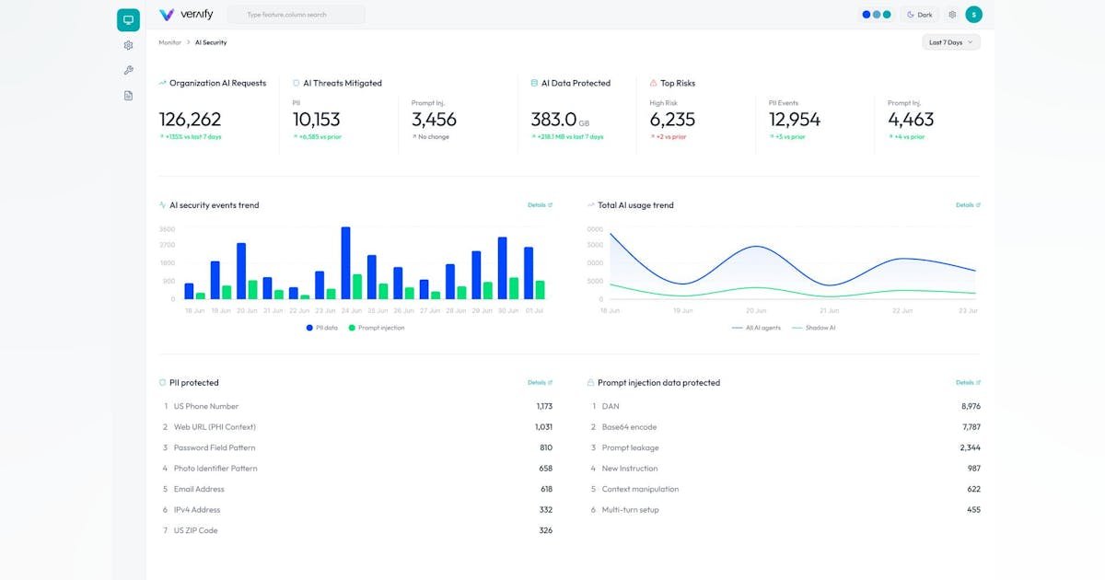This screenshot has width=1105, height=580.
Task: Click the Veraify logo
Action: tap(184, 15)
